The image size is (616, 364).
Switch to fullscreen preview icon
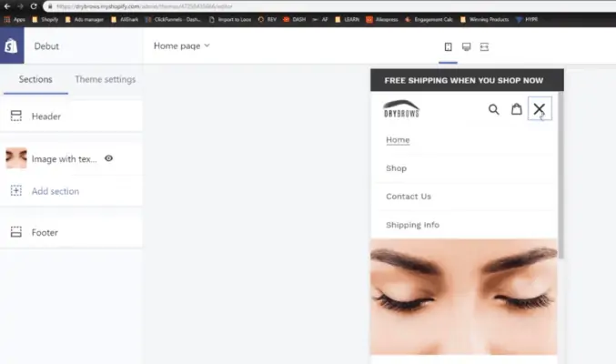pyautogui.click(x=484, y=46)
